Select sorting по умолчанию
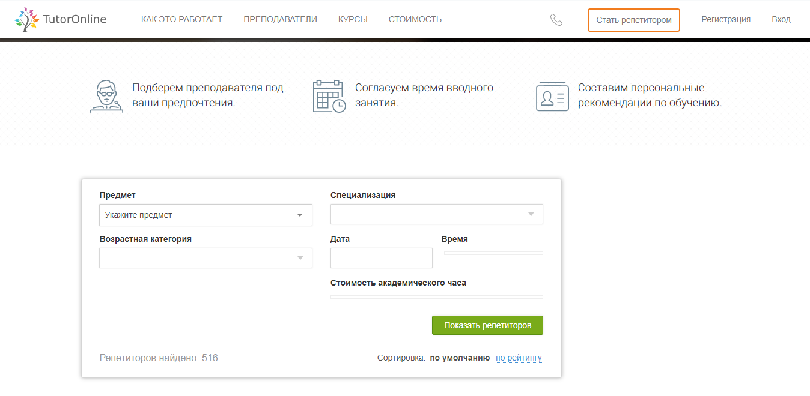Image resolution: width=810 pixels, height=396 pixels. point(461,357)
